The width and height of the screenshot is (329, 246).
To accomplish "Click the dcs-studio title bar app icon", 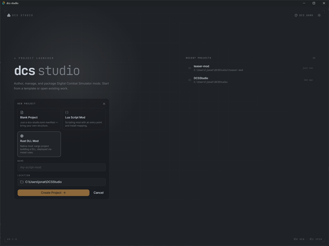I will click(x=3, y=3).
